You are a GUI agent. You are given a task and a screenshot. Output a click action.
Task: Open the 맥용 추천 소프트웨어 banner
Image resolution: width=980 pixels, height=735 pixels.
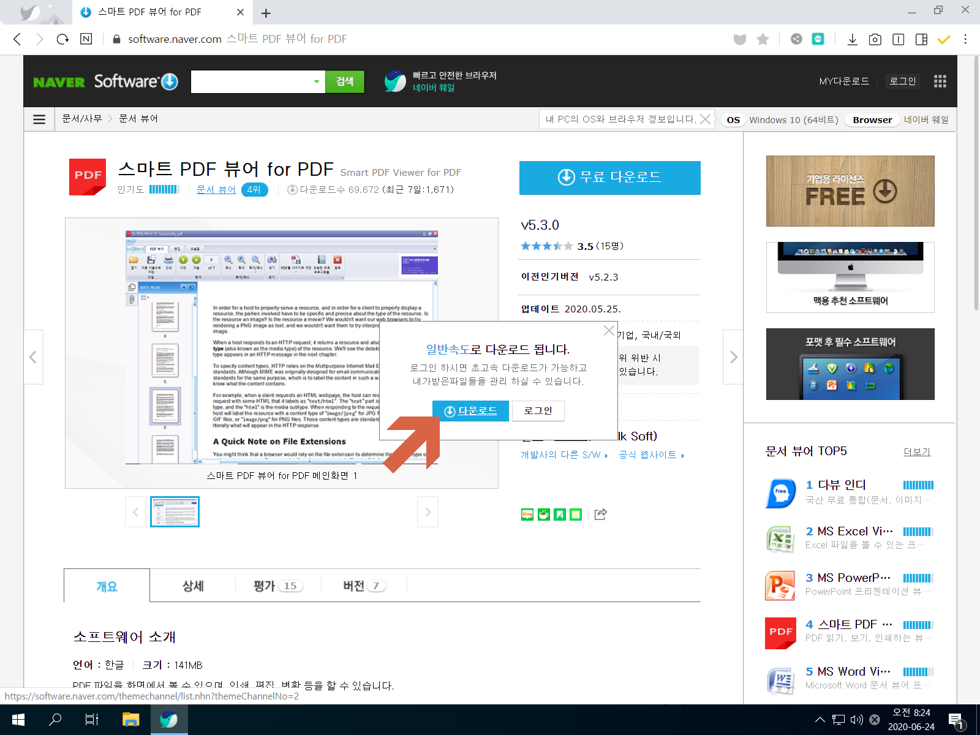pyautogui.click(x=850, y=277)
